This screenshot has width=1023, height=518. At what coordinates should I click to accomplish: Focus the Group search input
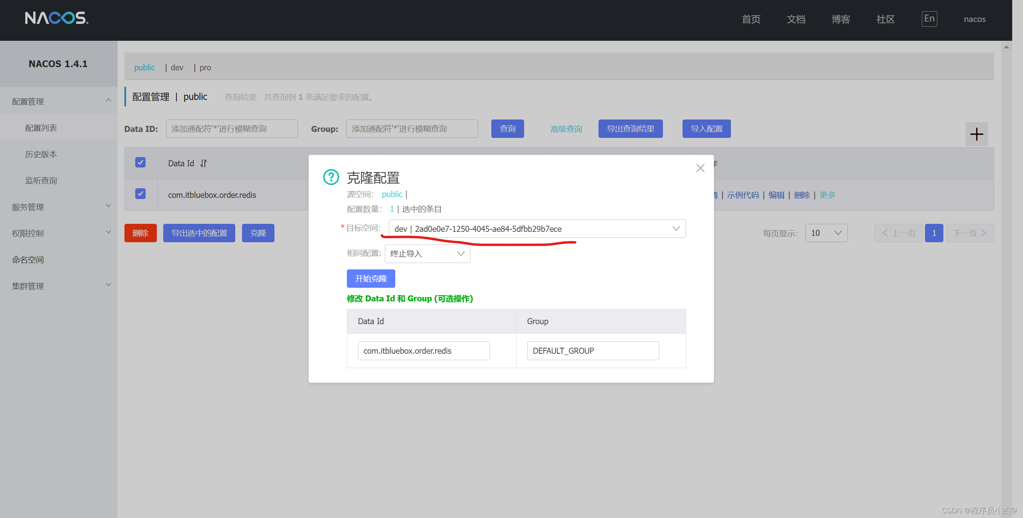(x=412, y=129)
